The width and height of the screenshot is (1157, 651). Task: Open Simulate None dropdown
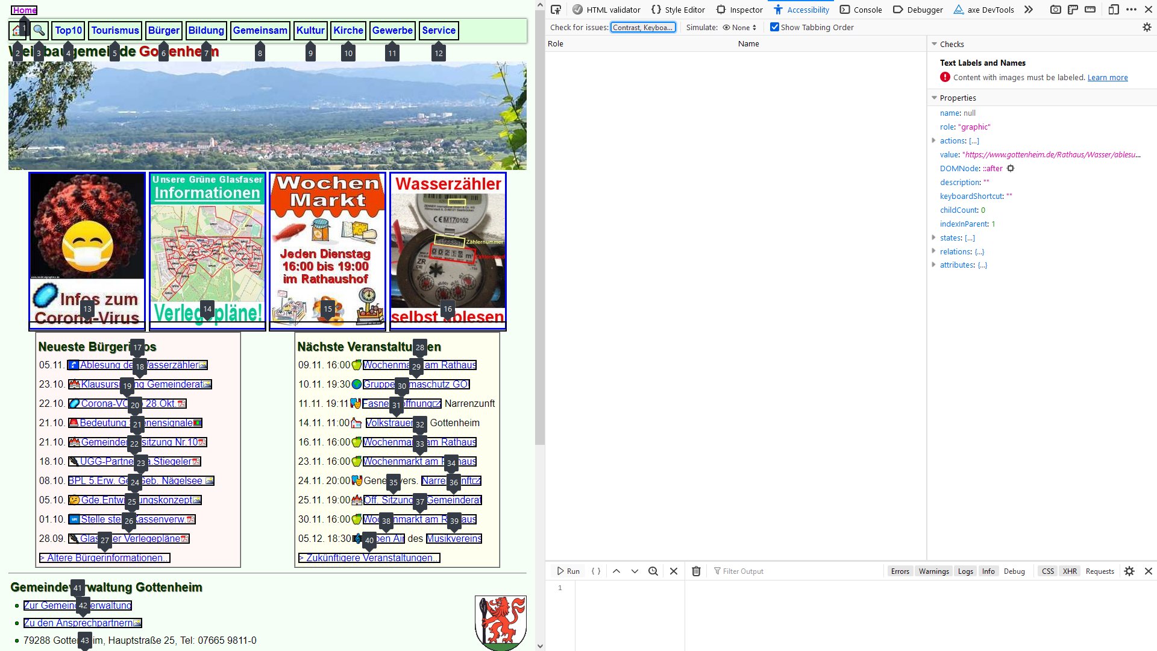pyautogui.click(x=740, y=27)
